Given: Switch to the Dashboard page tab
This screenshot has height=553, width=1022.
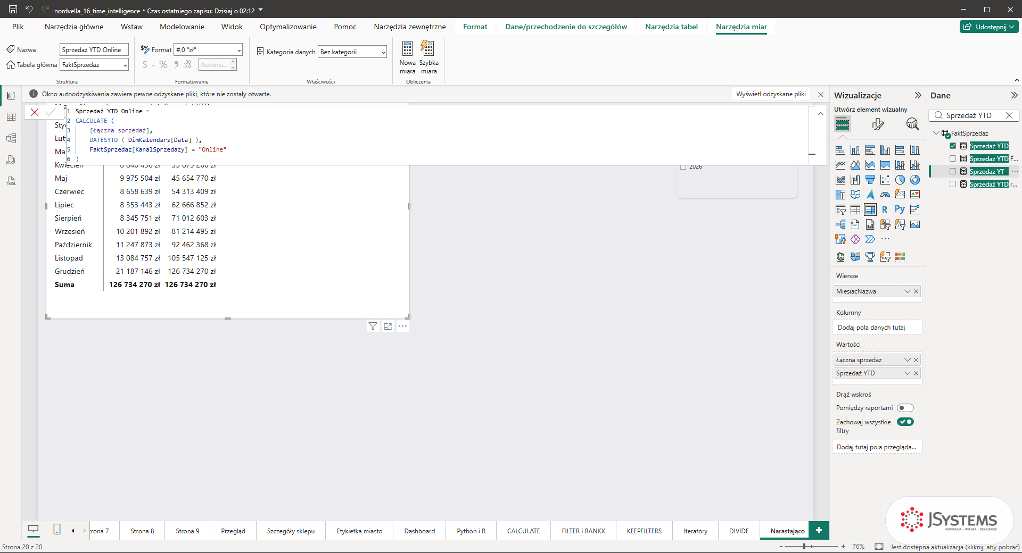Looking at the screenshot, I should point(419,531).
